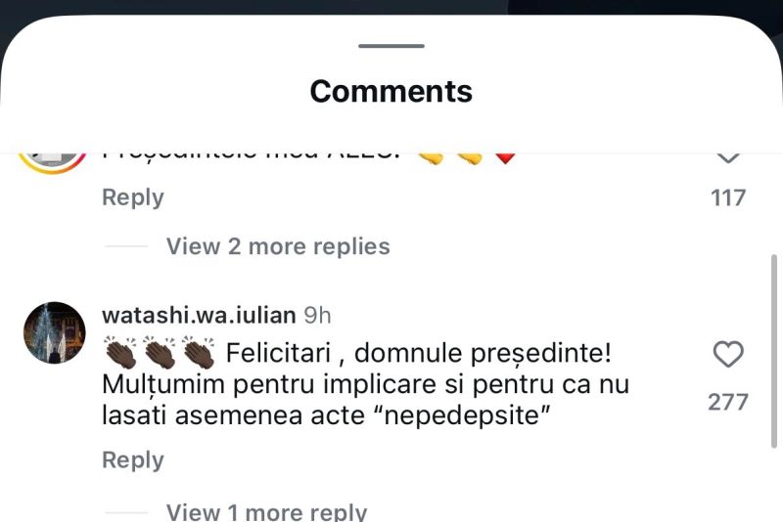This screenshot has width=783, height=522.
Task: Click the clapping hands emojis in the comment
Action: pyautogui.click(x=160, y=353)
